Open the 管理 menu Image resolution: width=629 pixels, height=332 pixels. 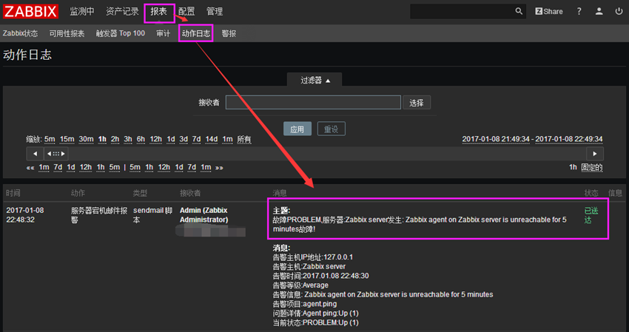(215, 12)
